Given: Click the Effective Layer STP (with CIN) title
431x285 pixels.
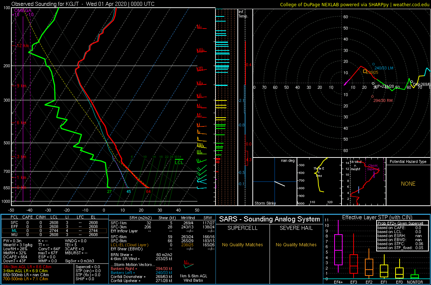Looking at the screenshot, I should tap(377, 218).
